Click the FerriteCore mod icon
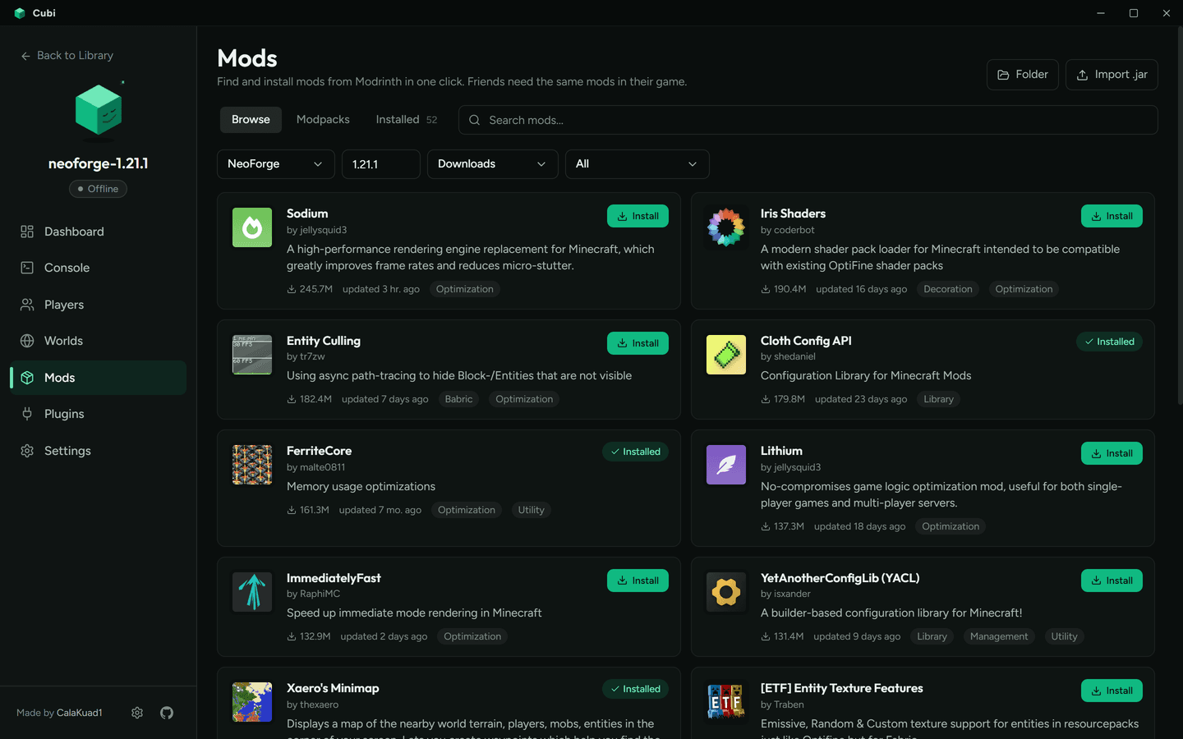The image size is (1183, 739). (x=252, y=465)
